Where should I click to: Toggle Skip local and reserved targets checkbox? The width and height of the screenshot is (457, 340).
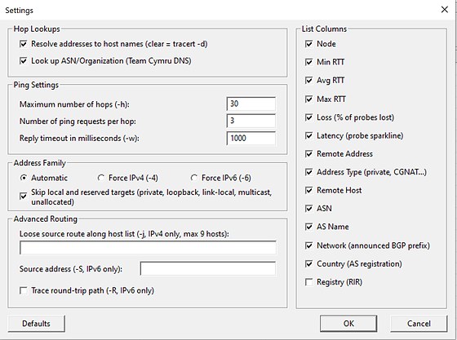pos(24,196)
